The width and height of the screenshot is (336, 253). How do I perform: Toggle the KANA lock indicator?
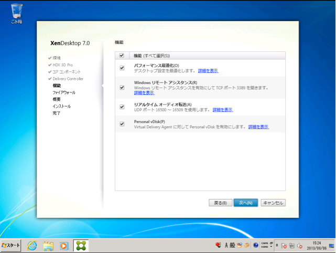point(265,247)
